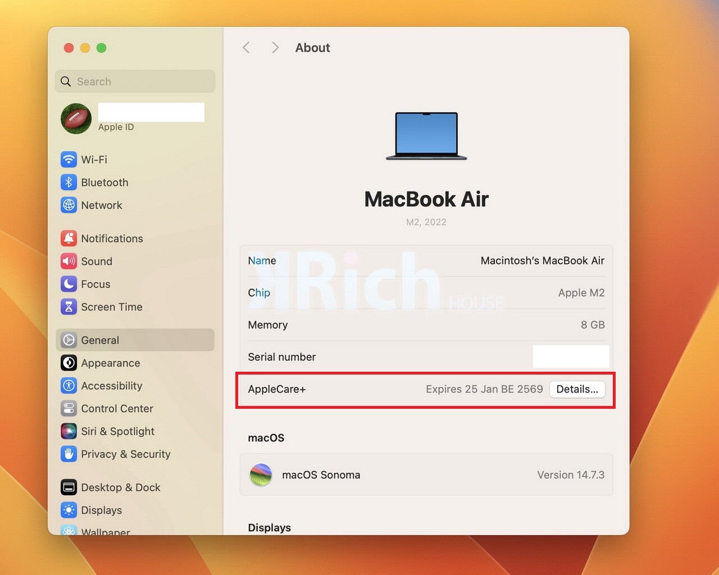Click the Apple ID football avatar

point(76,118)
